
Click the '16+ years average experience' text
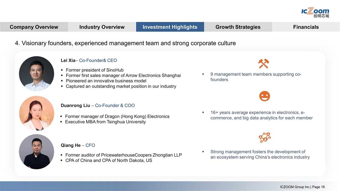tap(261, 115)
